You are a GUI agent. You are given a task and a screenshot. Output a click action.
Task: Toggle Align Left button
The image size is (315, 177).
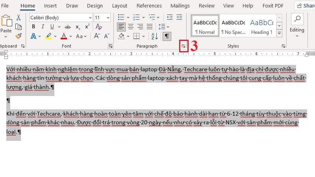point(121,27)
